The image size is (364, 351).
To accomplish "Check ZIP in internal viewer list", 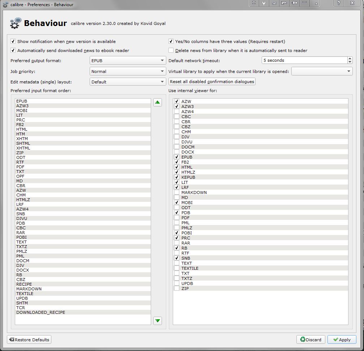I will [x=177, y=289].
